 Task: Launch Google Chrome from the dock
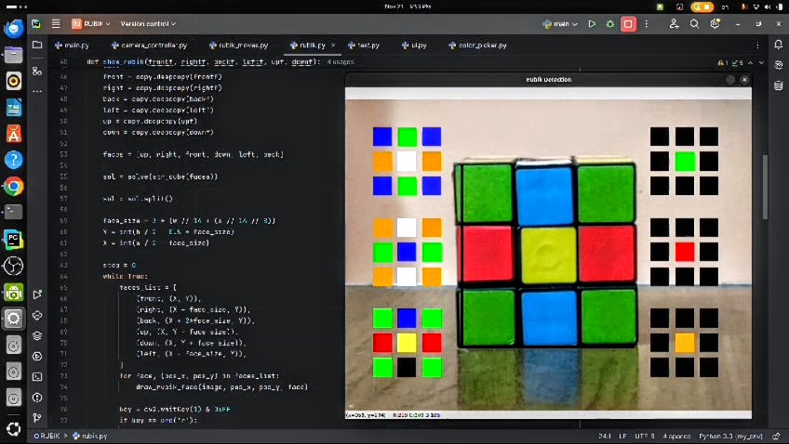pyautogui.click(x=13, y=186)
